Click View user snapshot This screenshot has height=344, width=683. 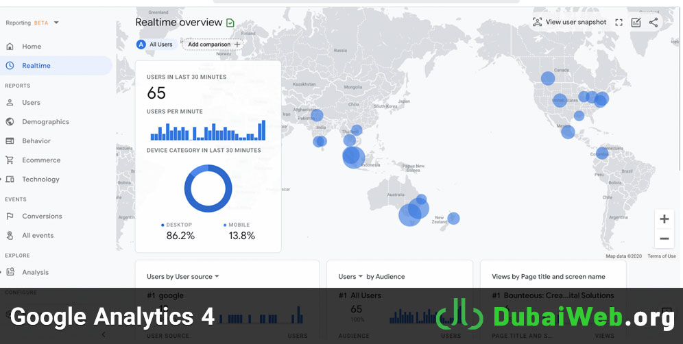[570, 22]
